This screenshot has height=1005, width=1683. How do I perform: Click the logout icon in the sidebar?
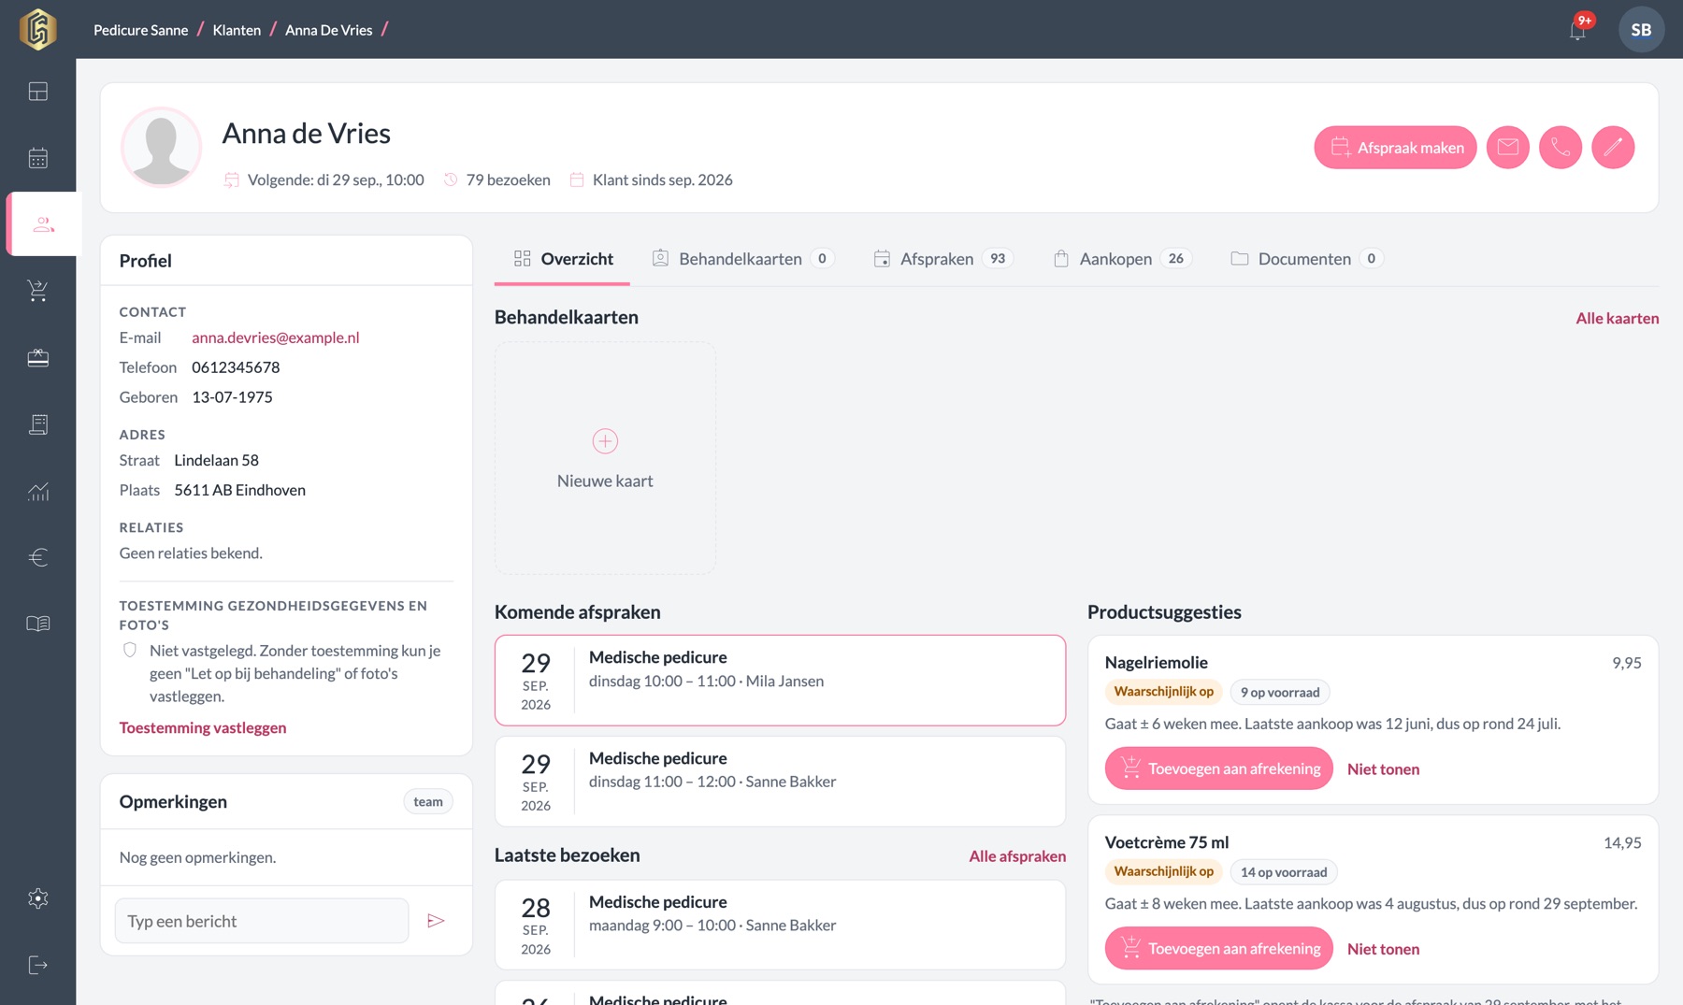tap(38, 965)
